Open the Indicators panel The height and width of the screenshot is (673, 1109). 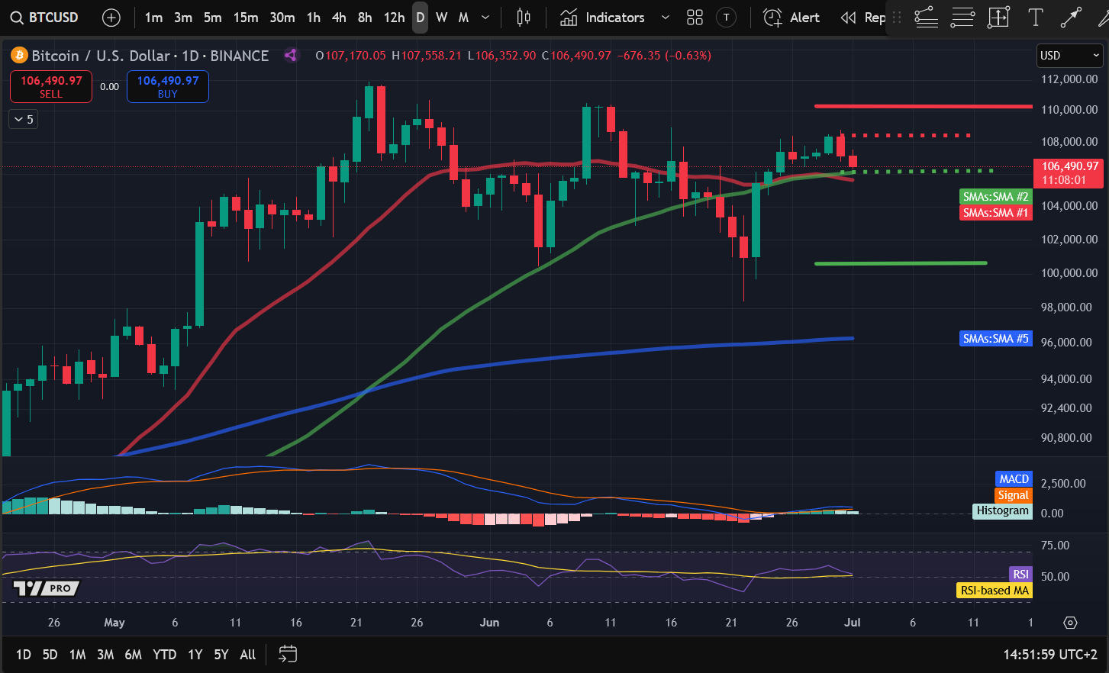602,18
